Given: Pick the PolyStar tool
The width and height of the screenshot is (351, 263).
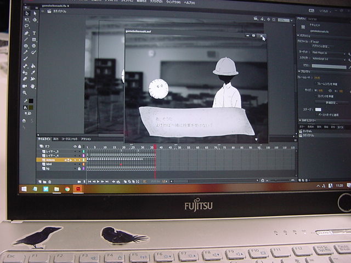Looking at the screenshot, I should 34,46.
